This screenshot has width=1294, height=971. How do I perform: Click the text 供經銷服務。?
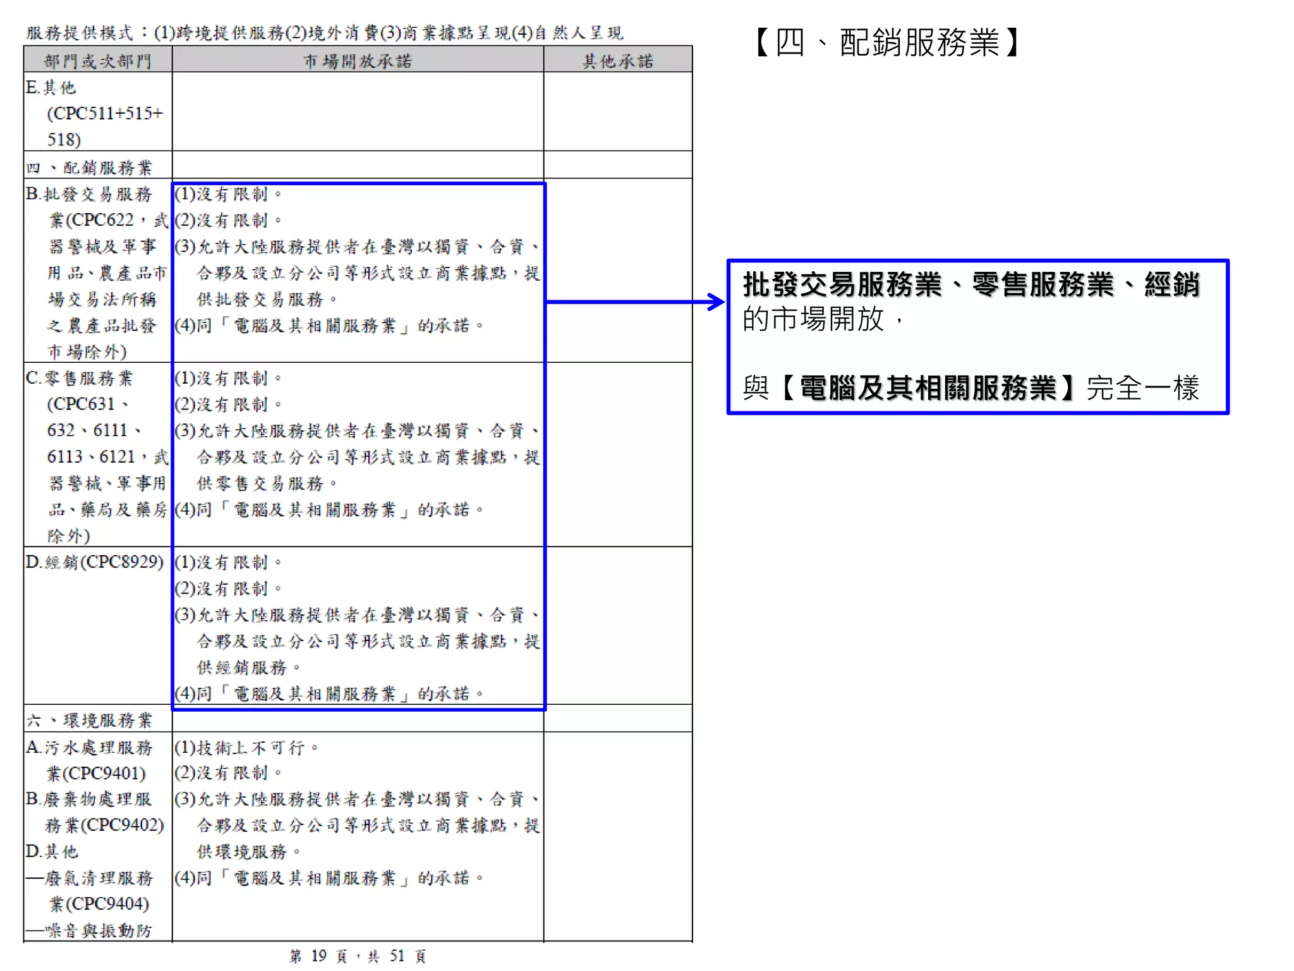point(249,668)
